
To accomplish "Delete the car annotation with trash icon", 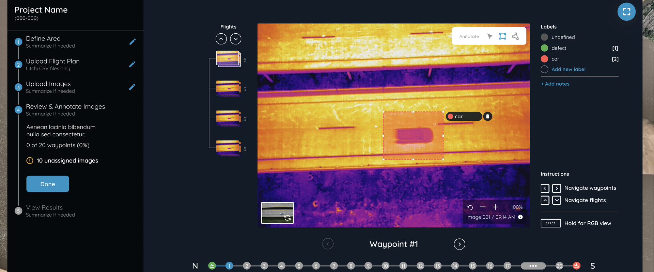I will click(487, 117).
